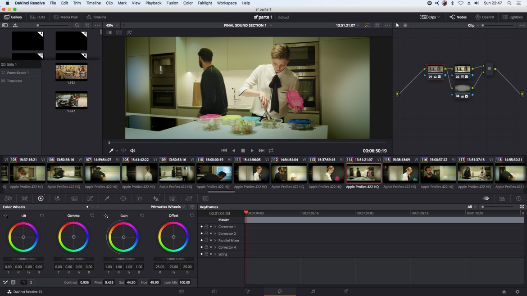Open the viewer zoom 43% dropdown
Image resolution: width=527 pixels, height=296 pixels.
tap(112, 25)
